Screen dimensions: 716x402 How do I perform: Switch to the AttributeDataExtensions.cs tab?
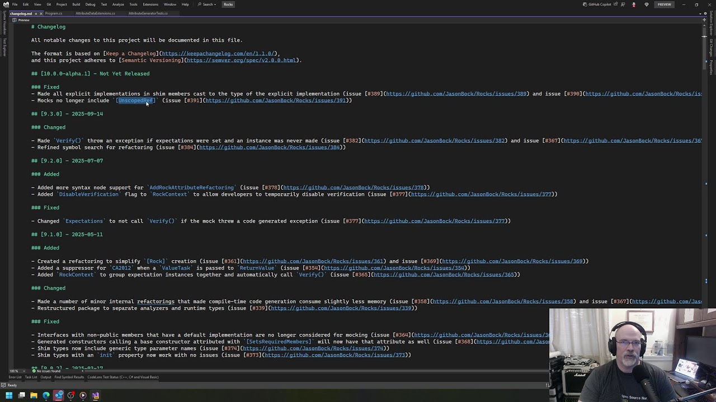tap(95, 13)
